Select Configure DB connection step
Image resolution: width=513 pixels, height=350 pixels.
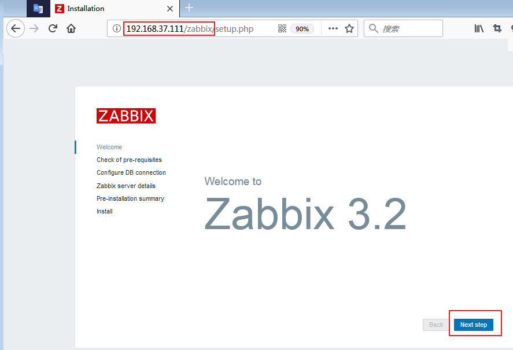click(x=131, y=172)
